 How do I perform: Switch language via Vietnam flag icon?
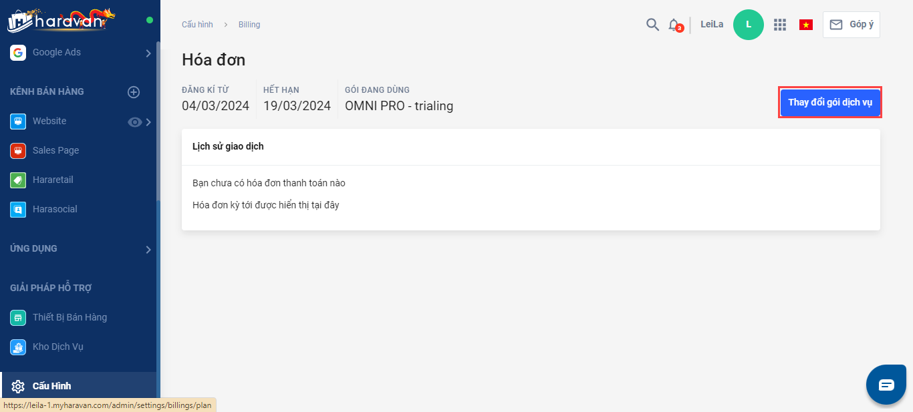806,25
